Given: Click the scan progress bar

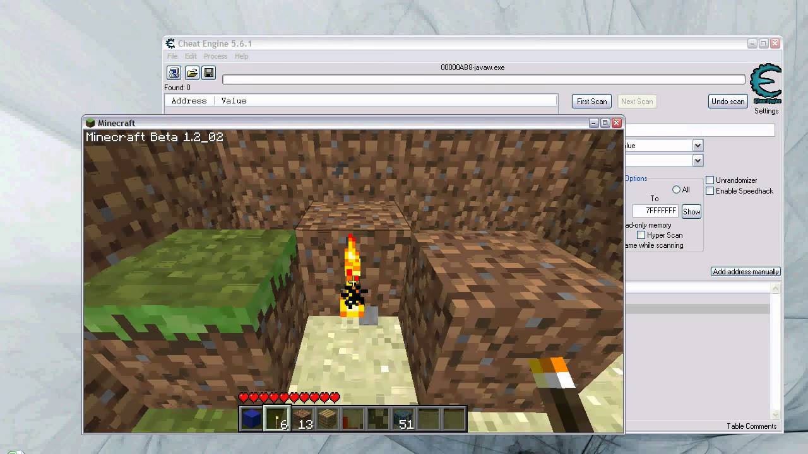Looking at the screenshot, I should tap(484, 79).
